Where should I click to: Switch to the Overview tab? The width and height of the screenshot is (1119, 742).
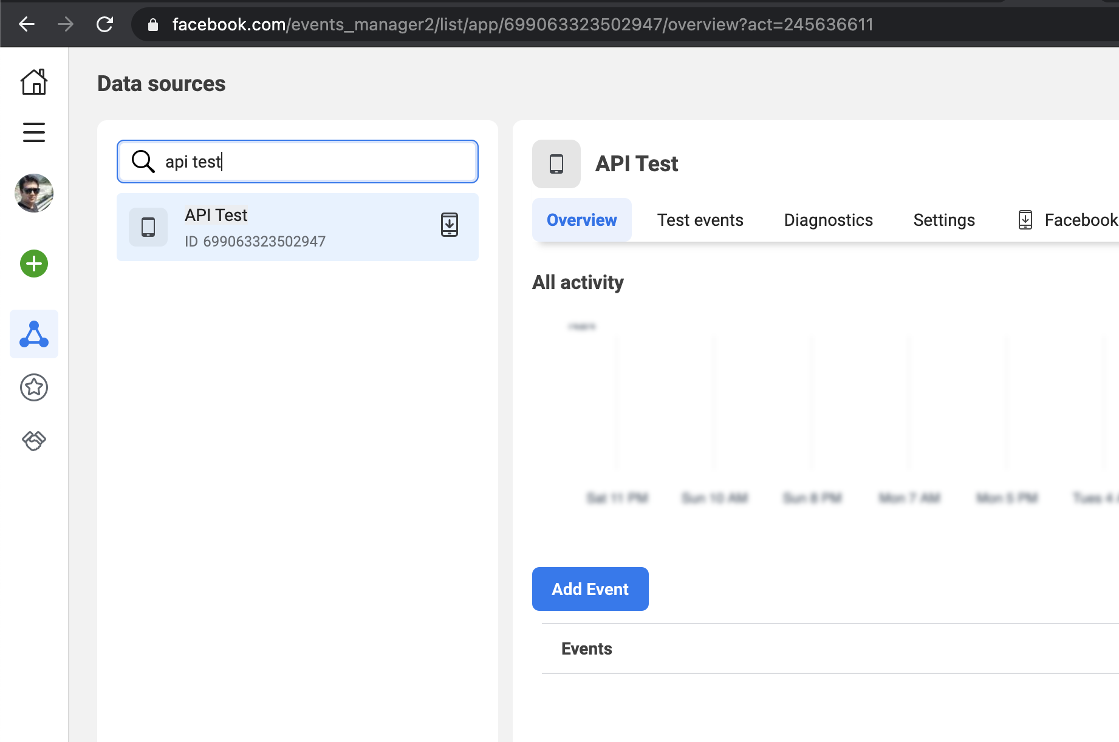click(x=581, y=220)
